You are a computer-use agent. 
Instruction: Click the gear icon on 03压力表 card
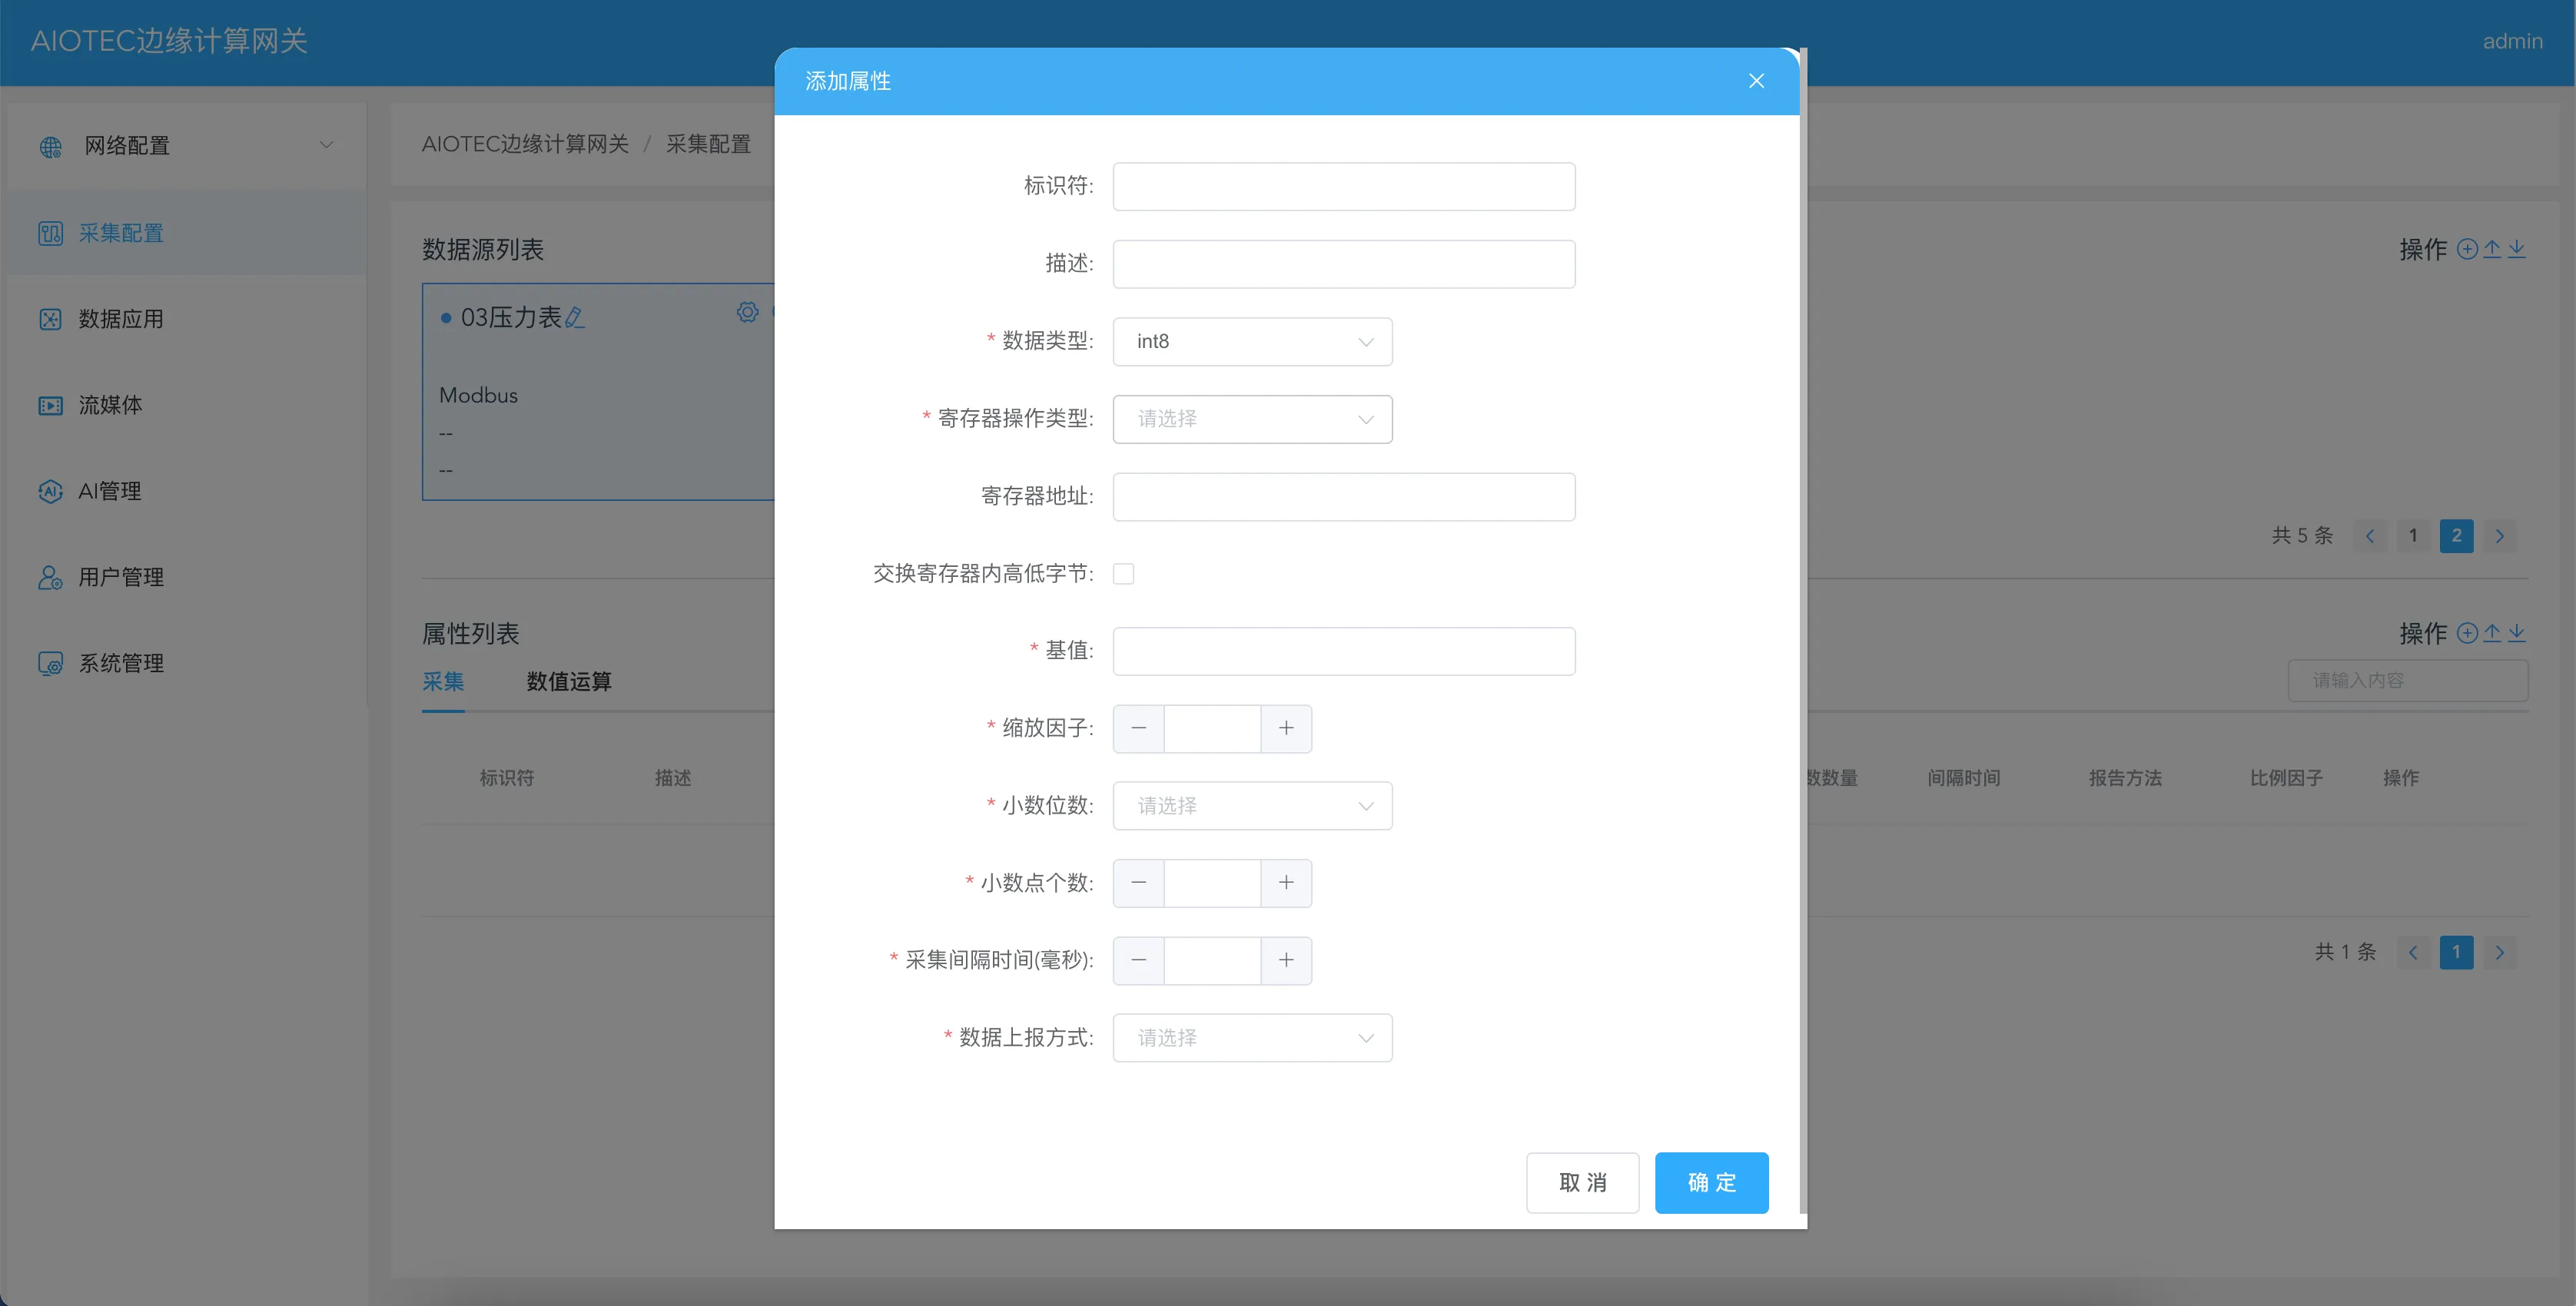coord(747,312)
